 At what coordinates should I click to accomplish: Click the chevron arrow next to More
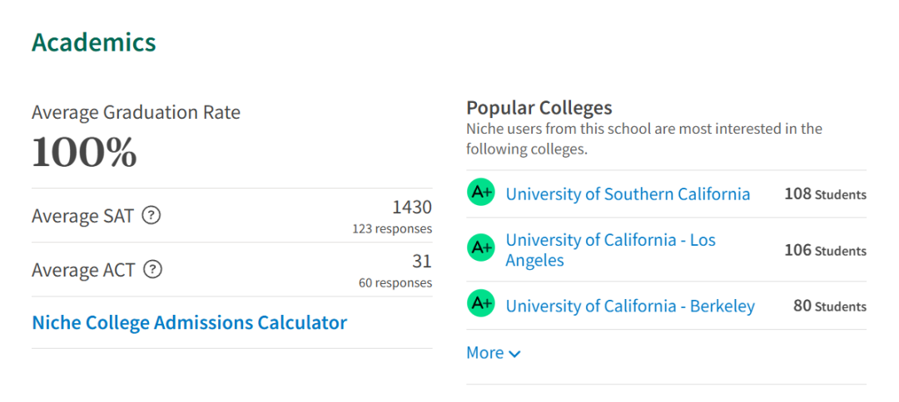click(515, 354)
